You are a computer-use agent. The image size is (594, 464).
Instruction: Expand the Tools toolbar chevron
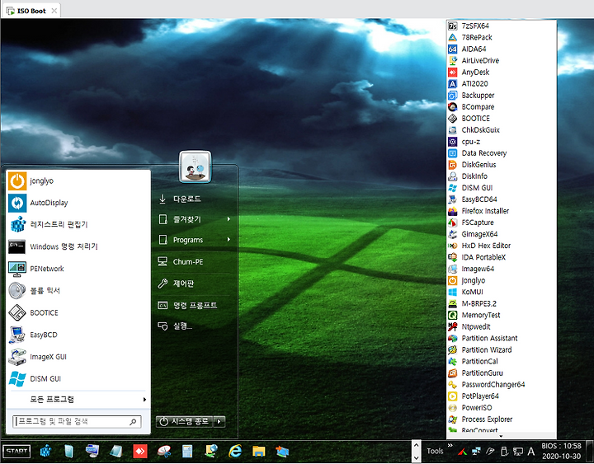coord(450,445)
